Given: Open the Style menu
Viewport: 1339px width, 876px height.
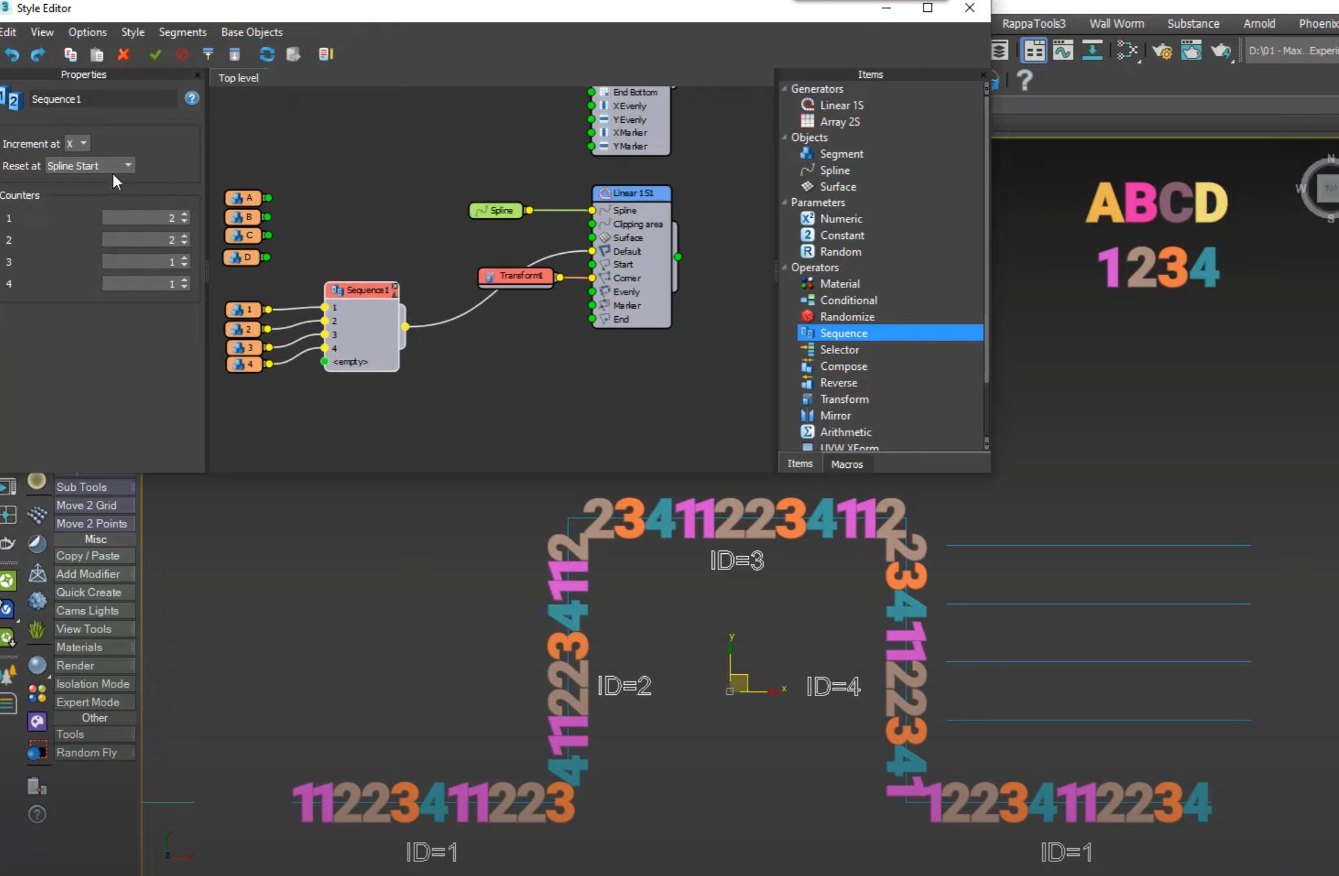Looking at the screenshot, I should click(x=133, y=32).
